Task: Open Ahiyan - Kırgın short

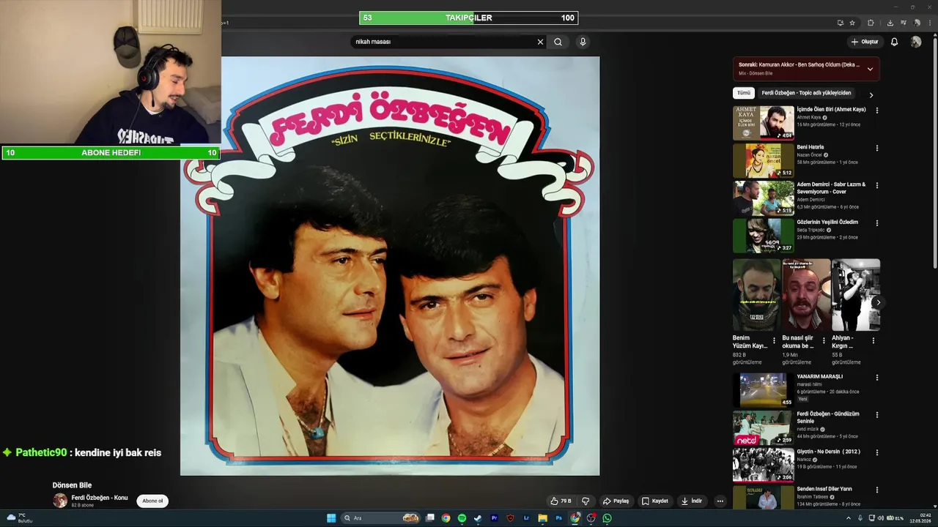Action: pyautogui.click(x=856, y=295)
